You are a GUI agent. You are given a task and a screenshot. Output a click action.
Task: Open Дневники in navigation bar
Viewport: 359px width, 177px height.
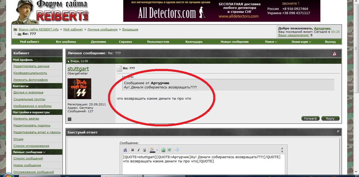click(x=98, y=42)
